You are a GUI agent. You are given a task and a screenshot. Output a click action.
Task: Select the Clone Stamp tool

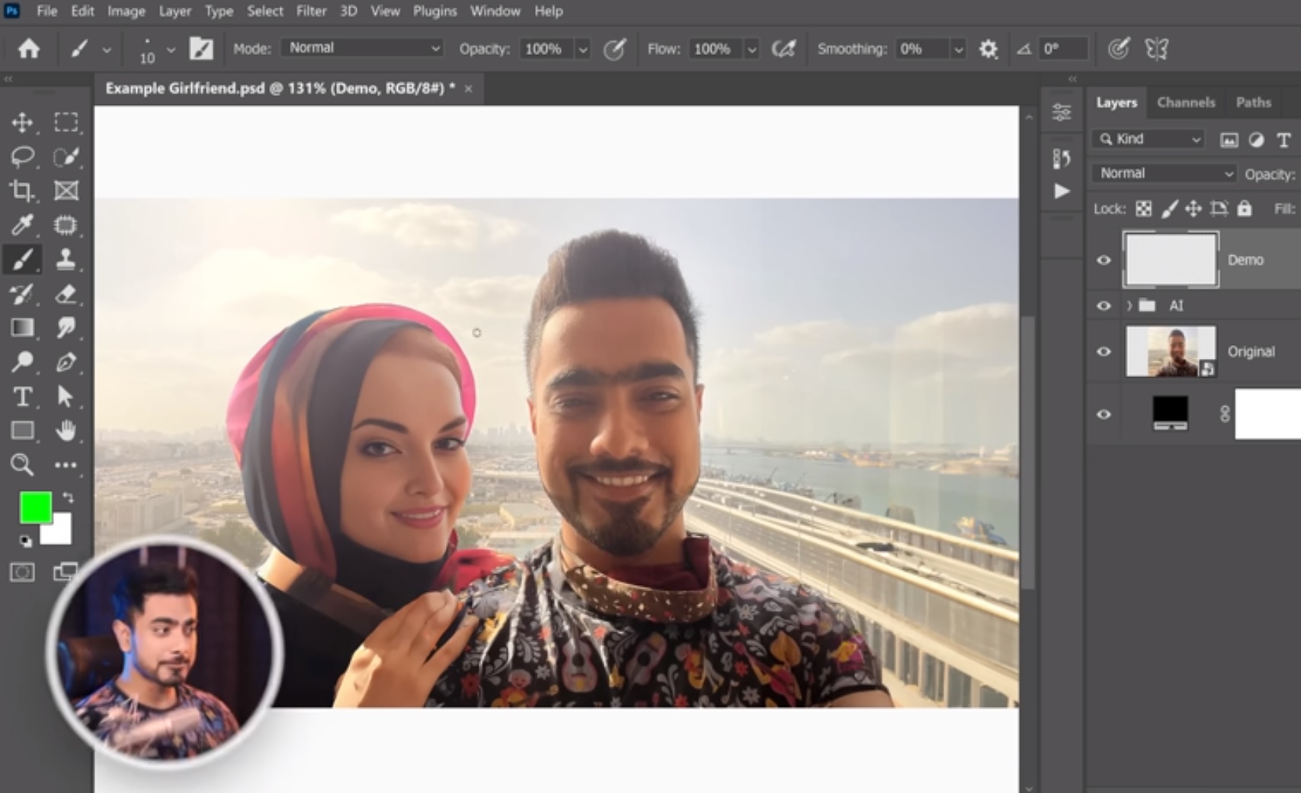coord(67,259)
